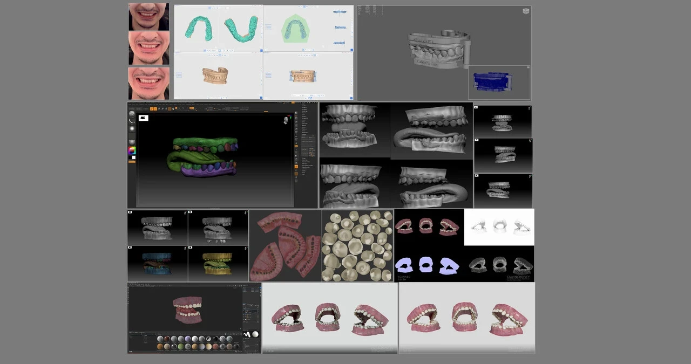Click the blue wireframe inset preview

tap(499, 83)
